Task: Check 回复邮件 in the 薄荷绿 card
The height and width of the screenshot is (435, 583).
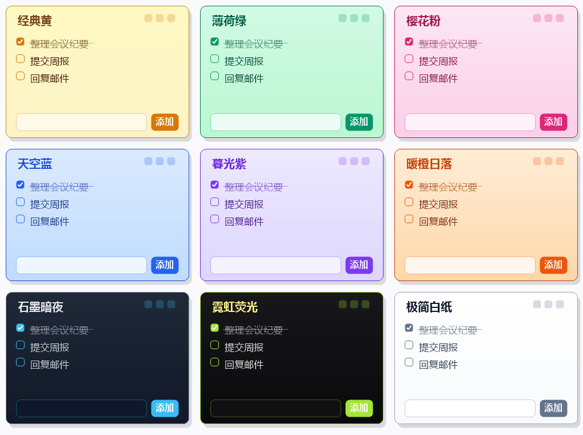Action: click(214, 76)
